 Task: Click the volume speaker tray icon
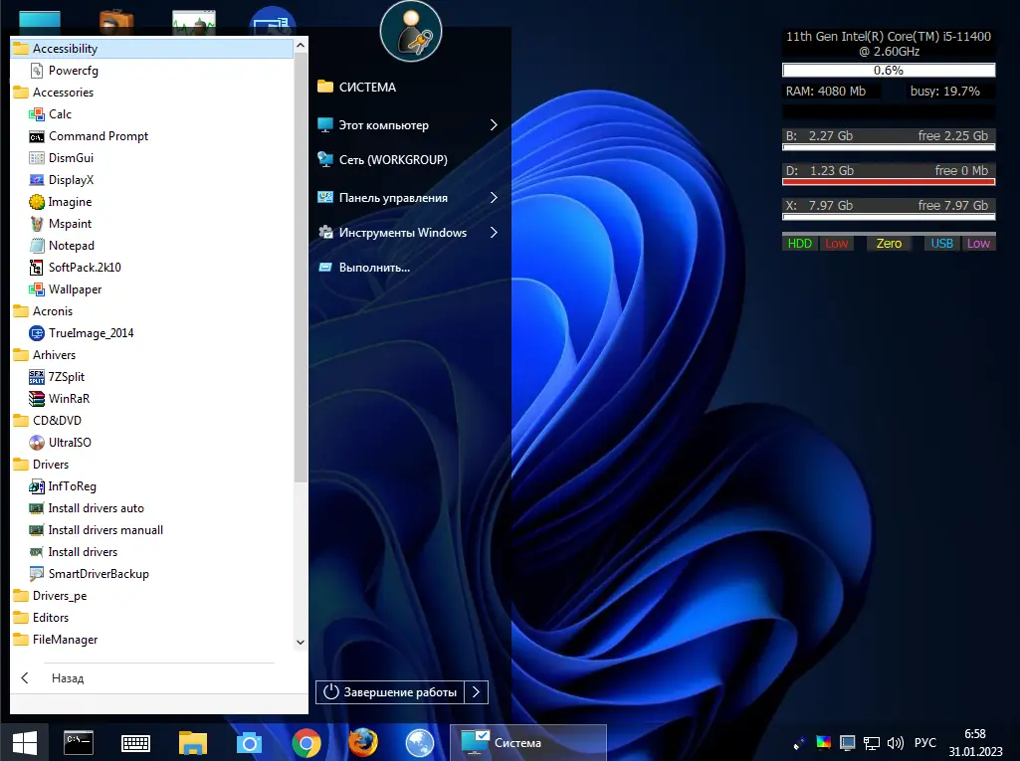pos(895,743)
